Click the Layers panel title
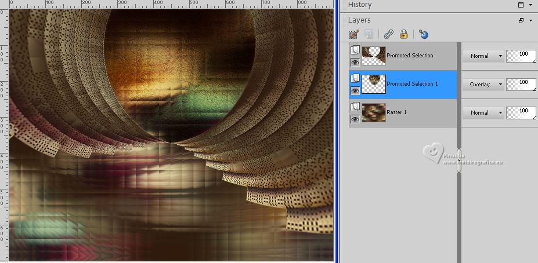This screenshot has width=538, height=263. pyautogui.click(x=359, y=20)
